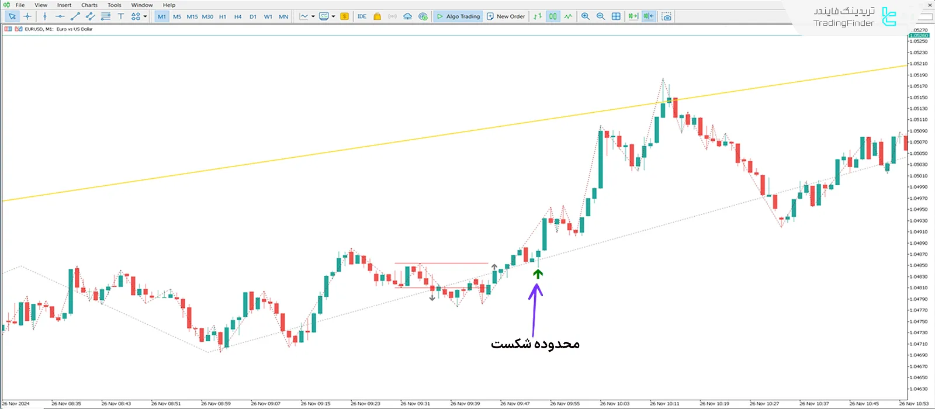Viewport: 935px width, 409px height.
Task: Zoom in on the chart
Action: pyautogui.click(x=586, y=16)
